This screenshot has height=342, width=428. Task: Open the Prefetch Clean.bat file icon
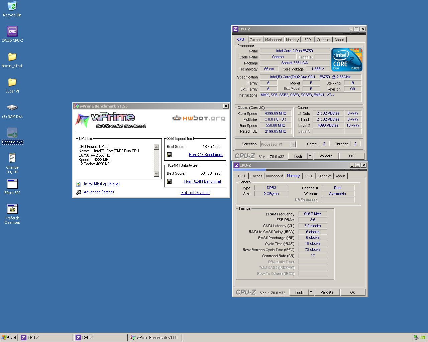pyautogui.click(x=12, y=209)
